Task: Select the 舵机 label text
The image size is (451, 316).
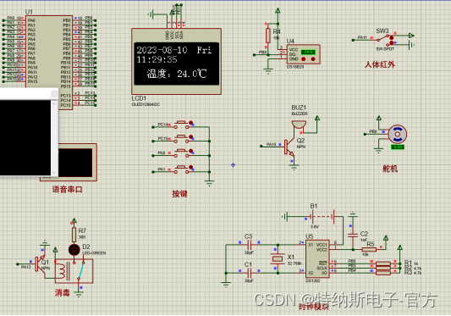Action: click(390, 169)
